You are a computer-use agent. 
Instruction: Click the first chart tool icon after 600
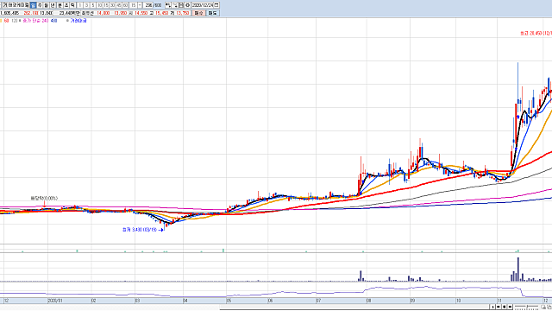pos(168,5)
